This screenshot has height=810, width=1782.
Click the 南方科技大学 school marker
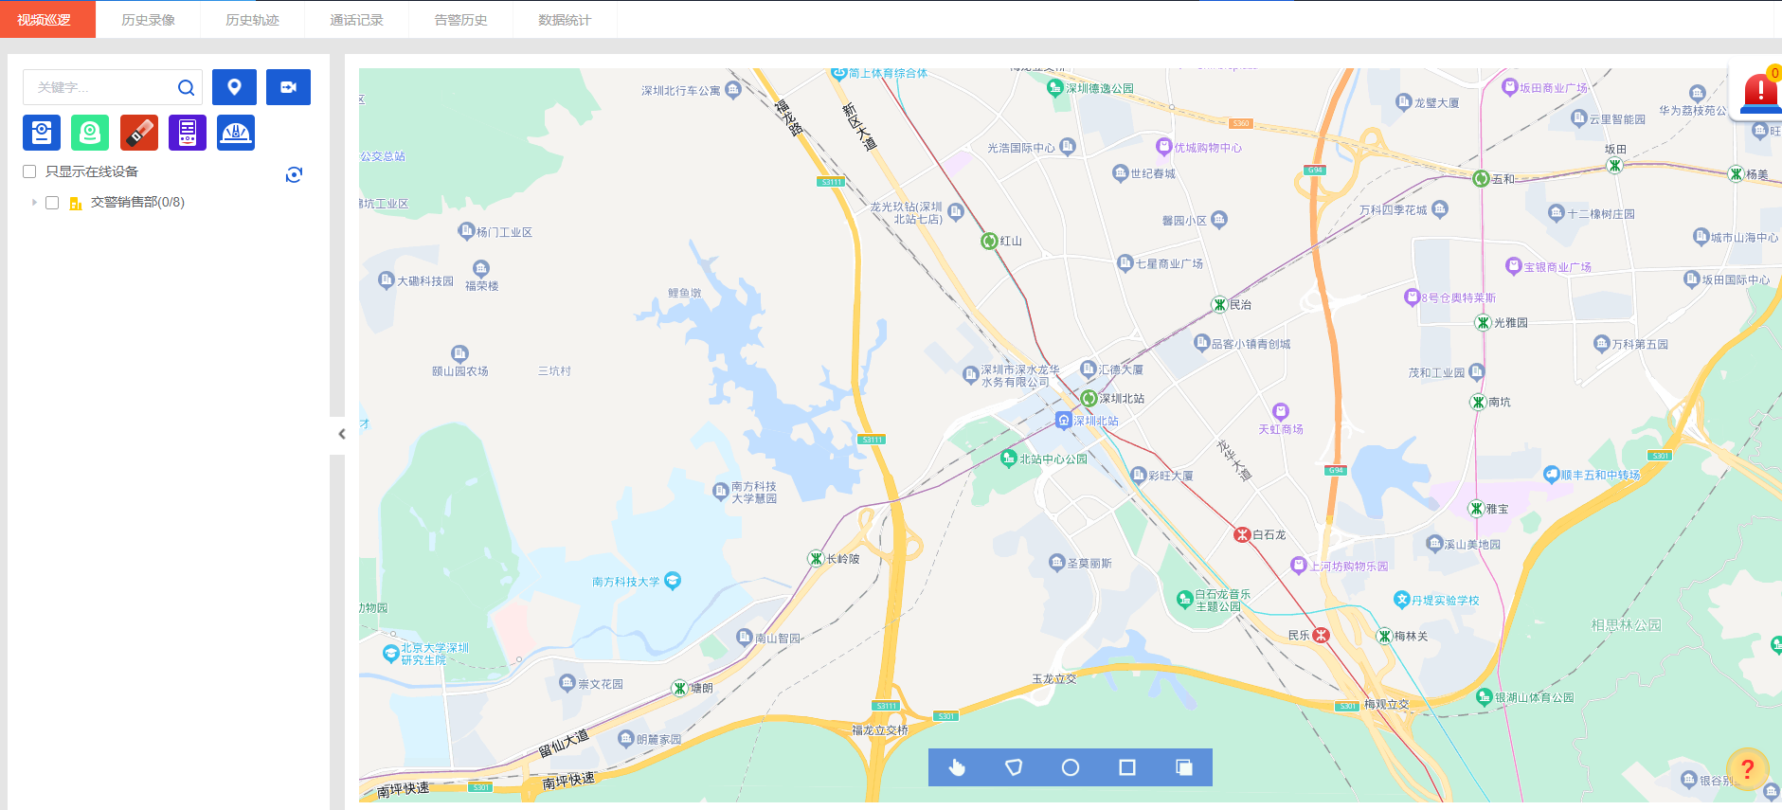pos(673,581)
